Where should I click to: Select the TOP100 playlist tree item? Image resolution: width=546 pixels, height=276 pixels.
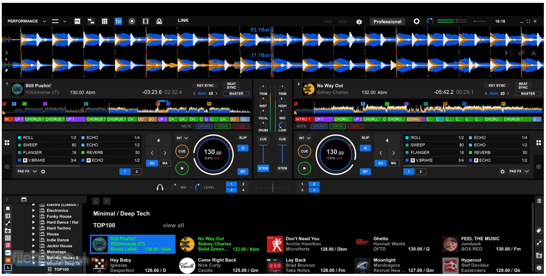61,270
